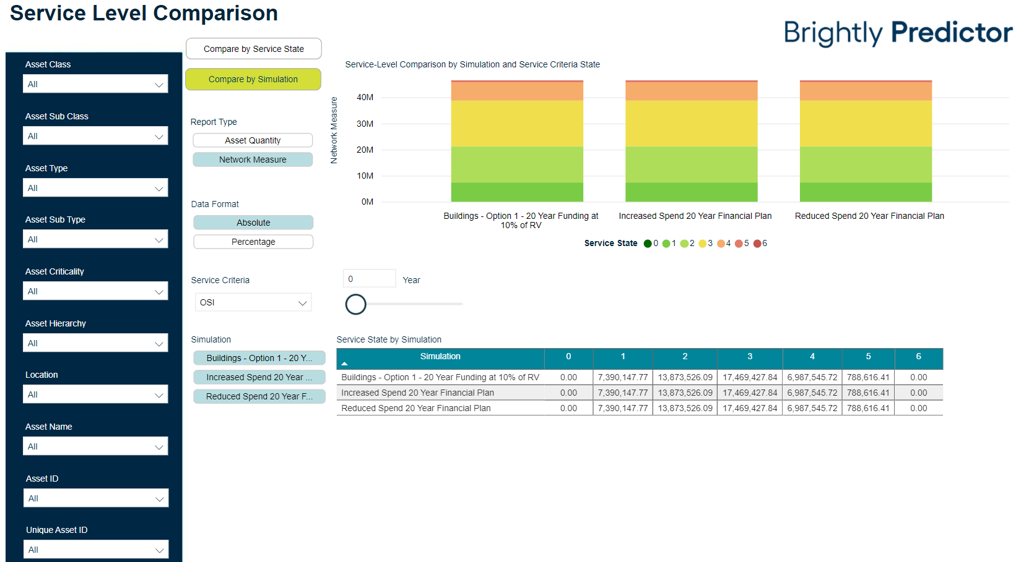The image size is (1034, 562).
Task: Toggle the Reduced Spend 20 Year simulation filter
Action: pos(259,396)
